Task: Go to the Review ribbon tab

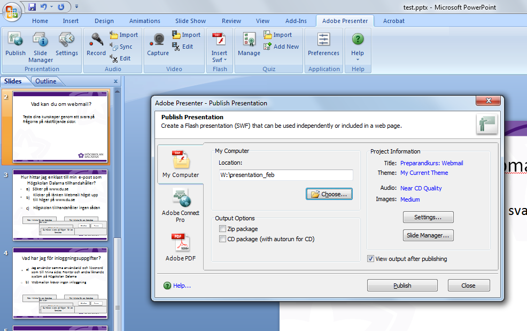Action: 231,21
